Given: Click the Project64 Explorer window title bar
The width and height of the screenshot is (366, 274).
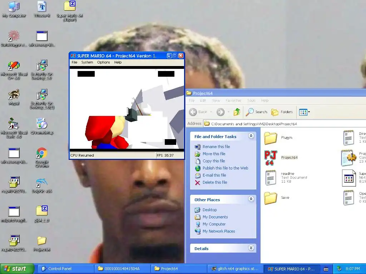Looking at the screenshot, I should click(x=276, y=93).
